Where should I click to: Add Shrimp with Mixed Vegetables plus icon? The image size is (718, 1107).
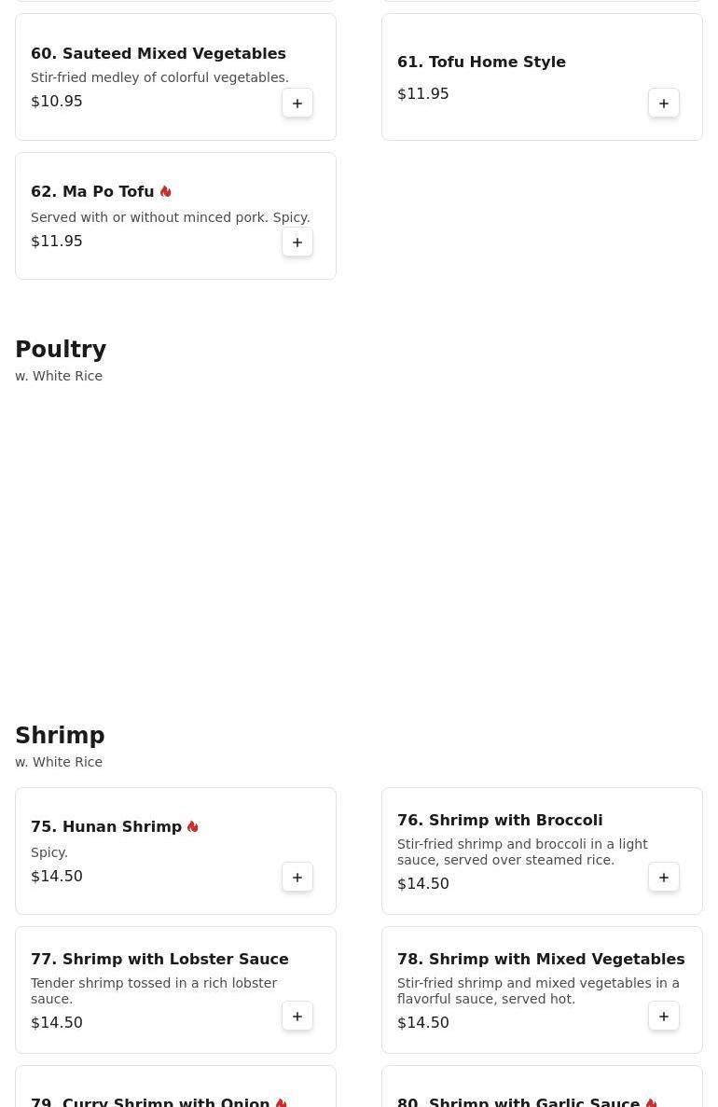tap(664, 1017)
